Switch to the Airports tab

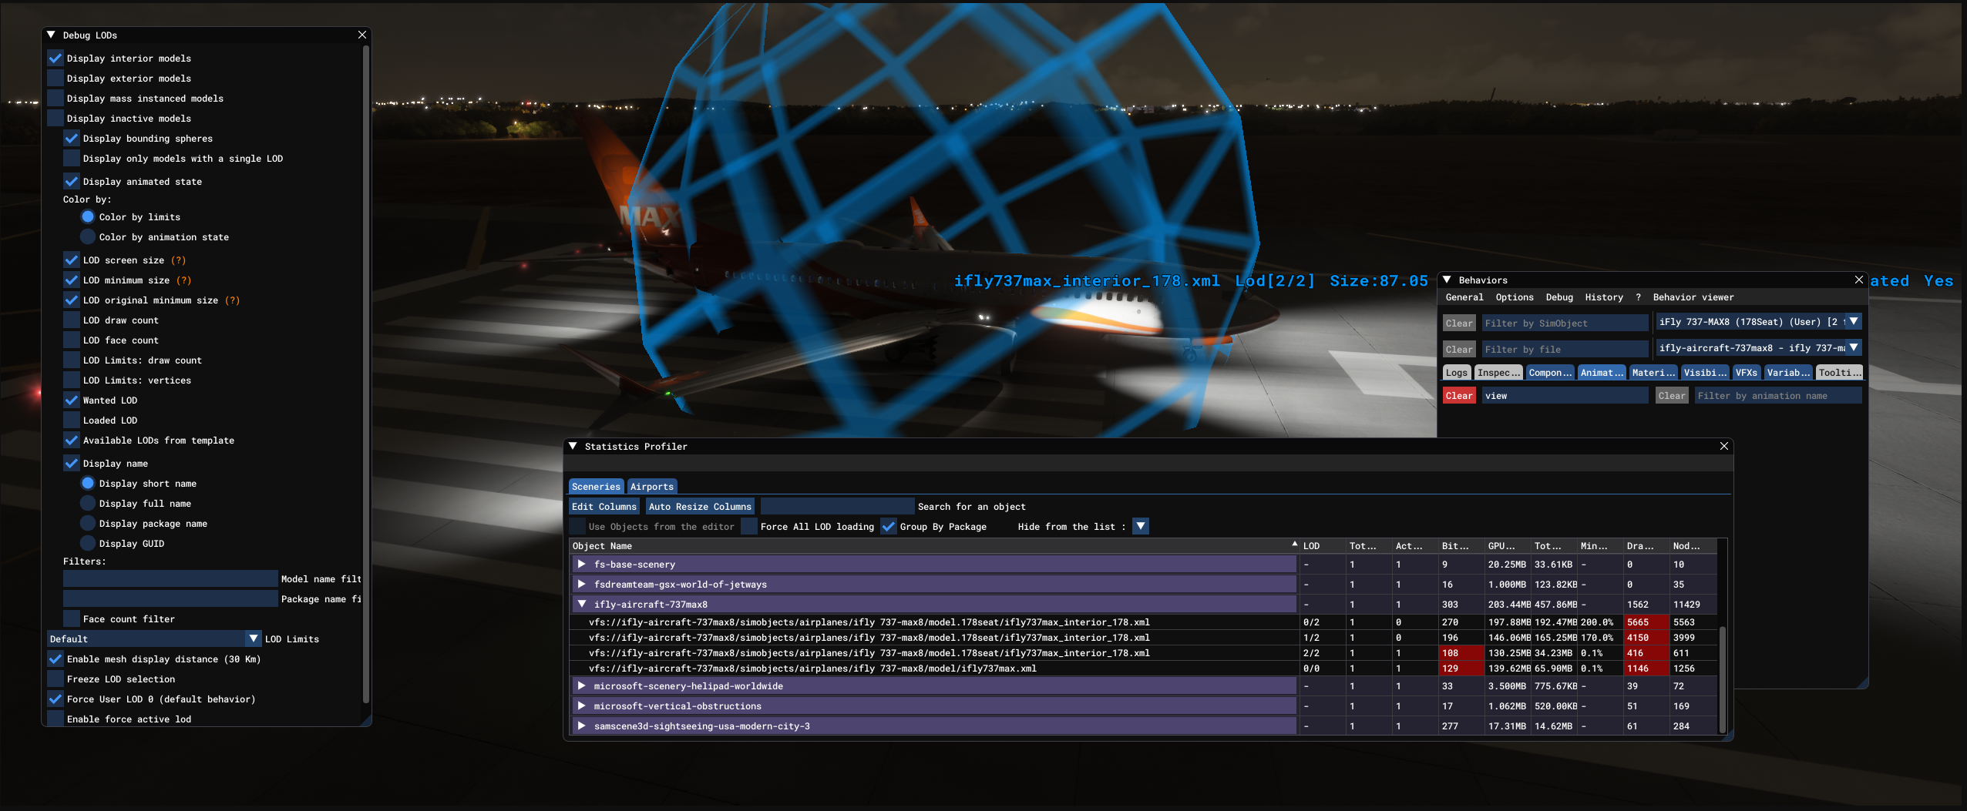(651, 486)
